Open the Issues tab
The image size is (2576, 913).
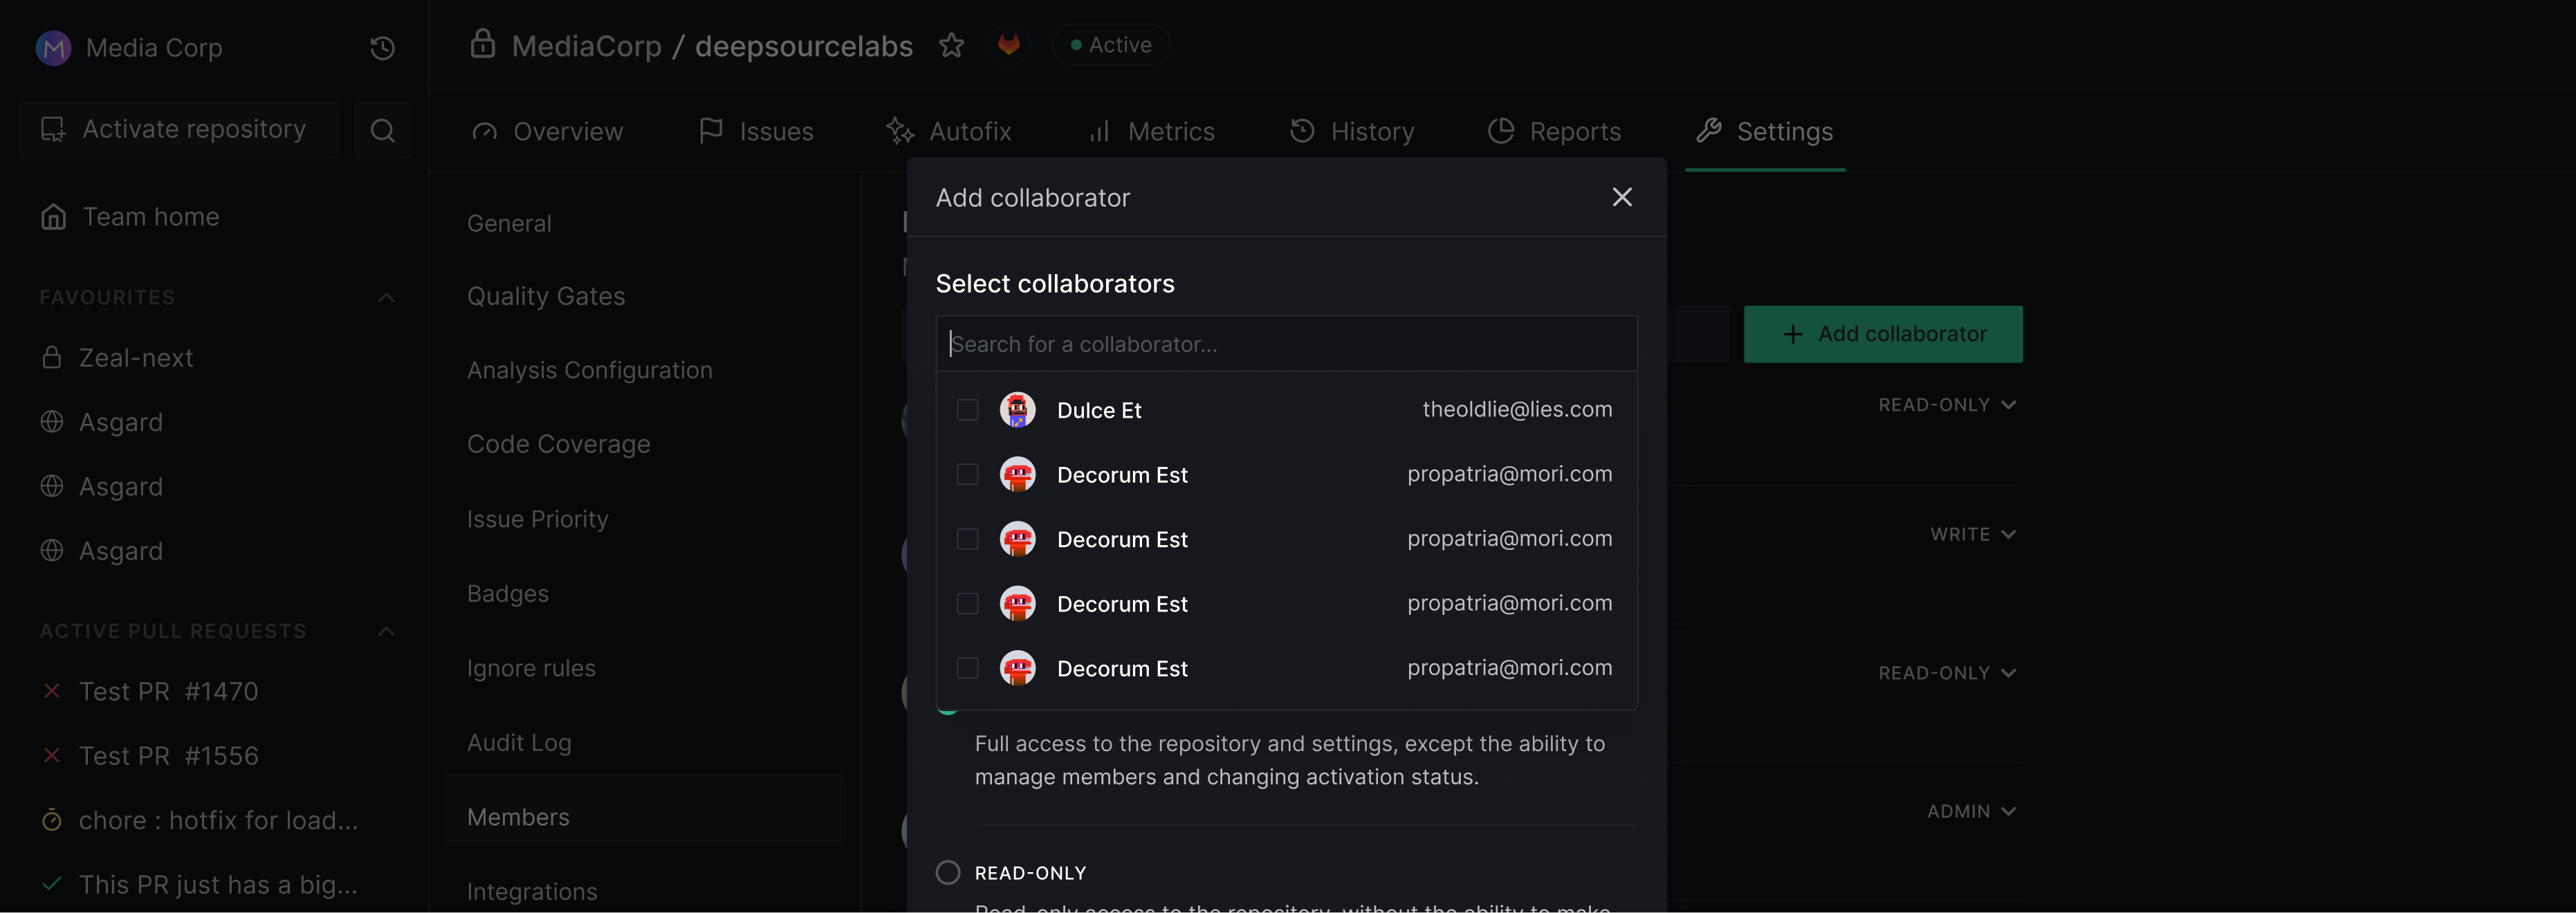tap(756, 131)
